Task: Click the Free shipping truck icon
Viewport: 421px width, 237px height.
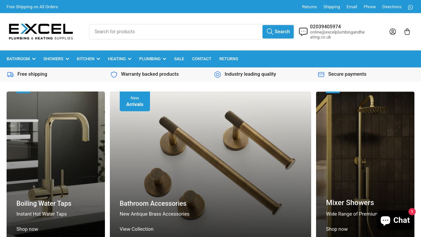Action: click(x=11, y=74)
